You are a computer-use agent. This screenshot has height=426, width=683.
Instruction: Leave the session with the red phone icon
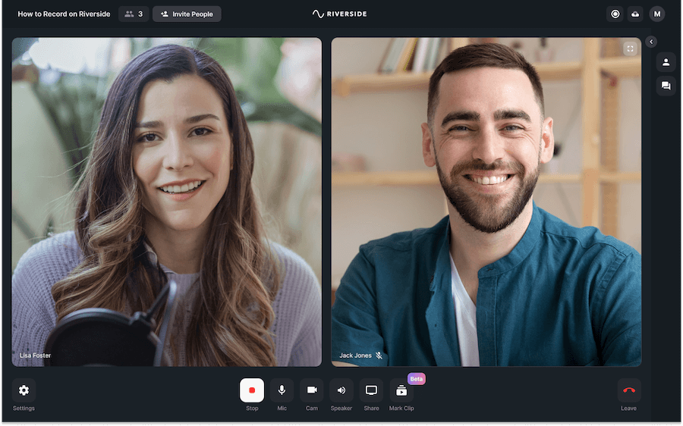tap(629, 390)
